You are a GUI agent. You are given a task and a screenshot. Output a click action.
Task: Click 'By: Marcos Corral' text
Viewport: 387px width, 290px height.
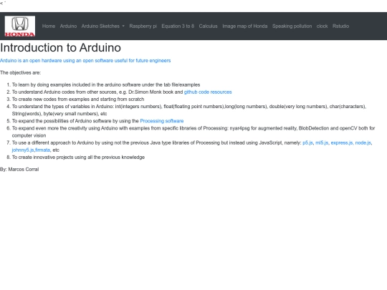coord(19,170)
